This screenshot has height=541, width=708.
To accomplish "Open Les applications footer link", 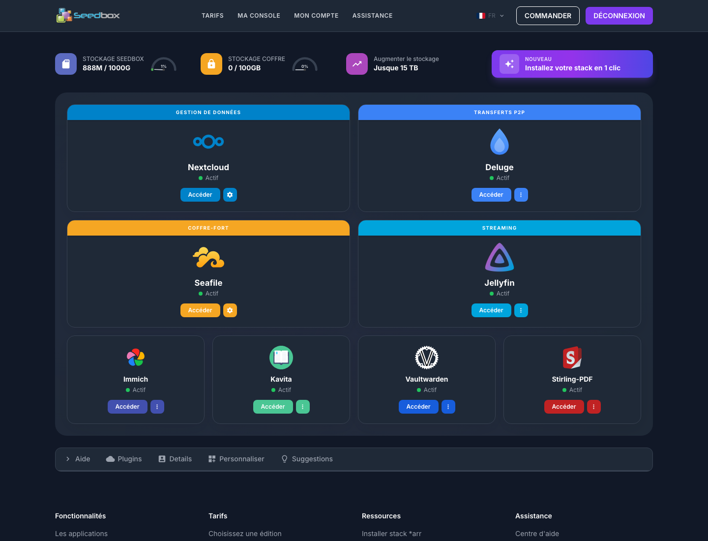I will tap(81, 534).
